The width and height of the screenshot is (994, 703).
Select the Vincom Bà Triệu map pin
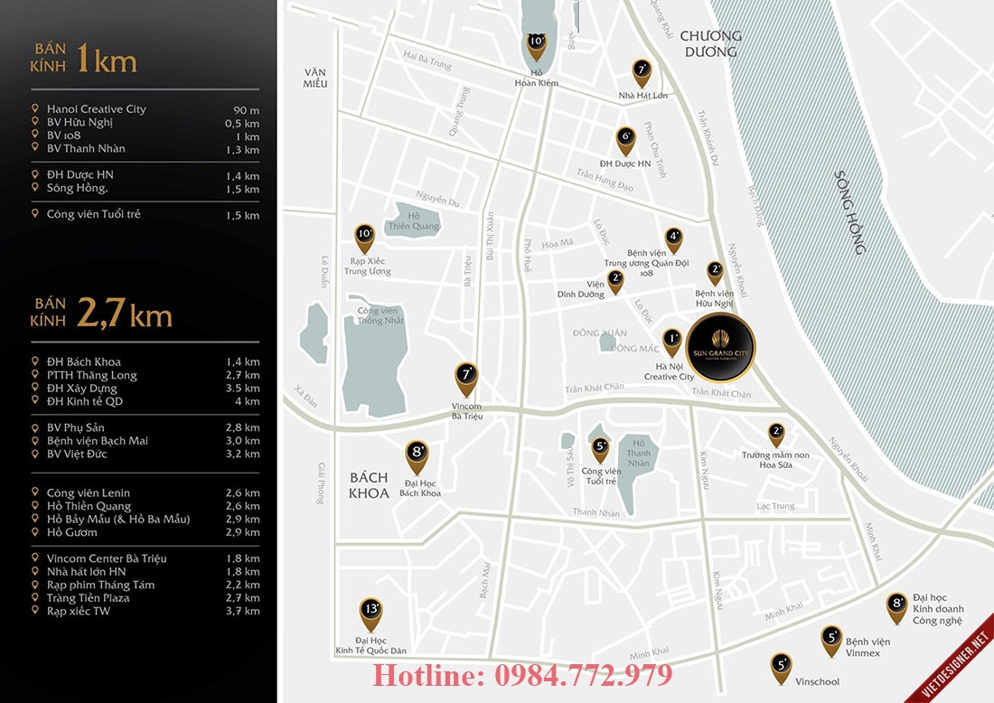(466, 379)
